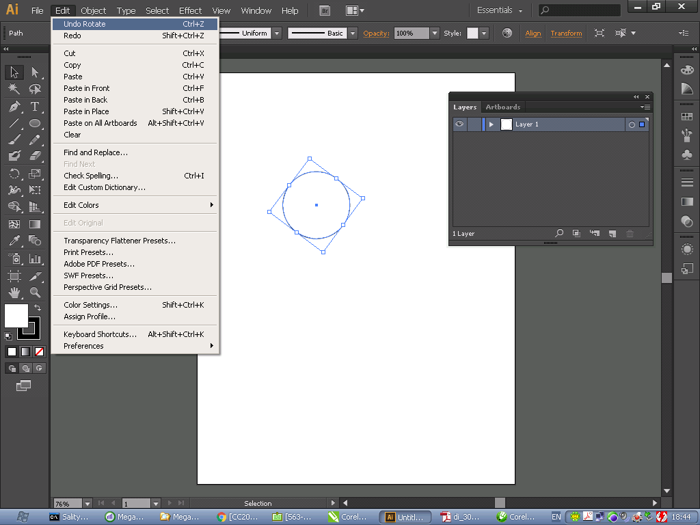The image size is (700, 525).
Task: Open the Object menu
Action: (x=93, y=11)
